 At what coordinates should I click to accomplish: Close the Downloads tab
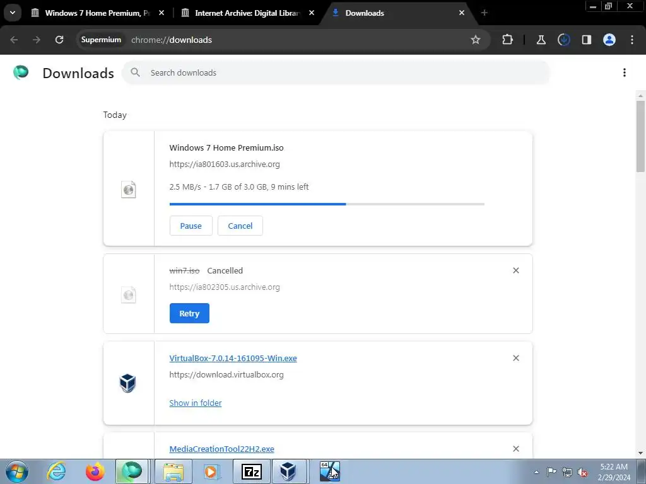pyautogui.click(x=461, y=13)
